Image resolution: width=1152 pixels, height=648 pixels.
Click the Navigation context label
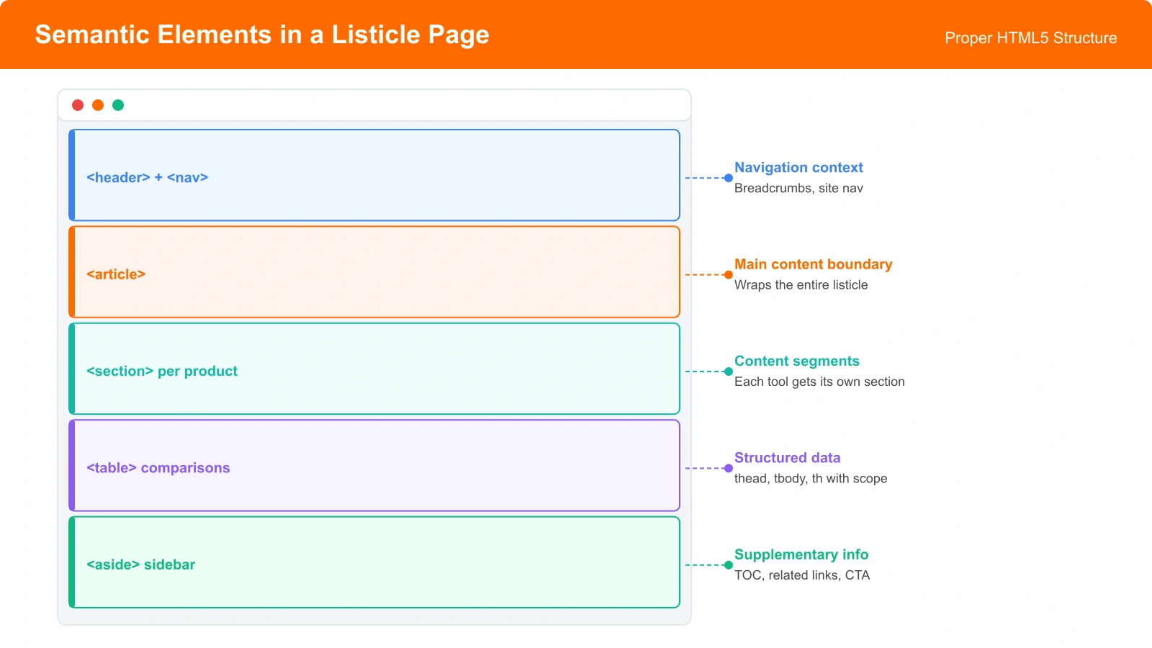point(798,167)
